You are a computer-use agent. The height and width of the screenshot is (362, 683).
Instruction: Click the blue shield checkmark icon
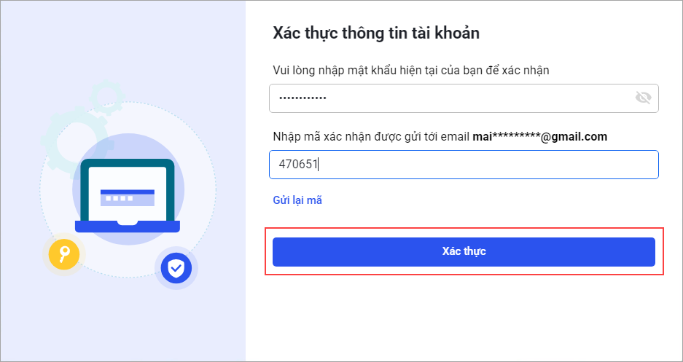176,269
